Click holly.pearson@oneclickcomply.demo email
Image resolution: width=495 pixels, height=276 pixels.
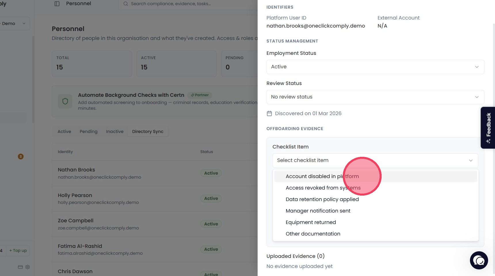coord(98,202)
